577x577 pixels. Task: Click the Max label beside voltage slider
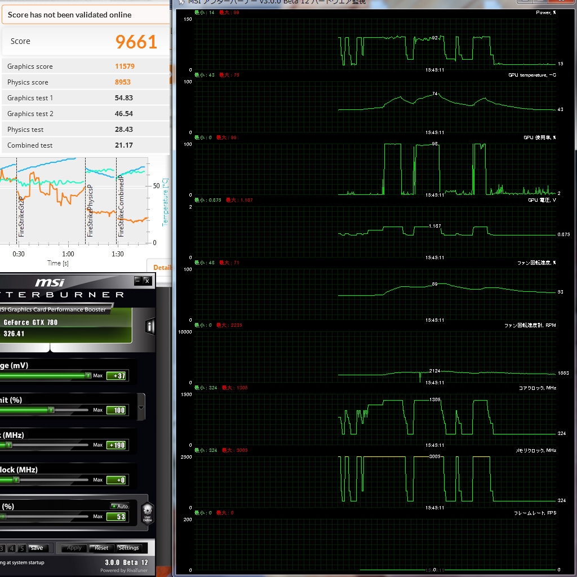pyautogui.click(x=98, y=375)
